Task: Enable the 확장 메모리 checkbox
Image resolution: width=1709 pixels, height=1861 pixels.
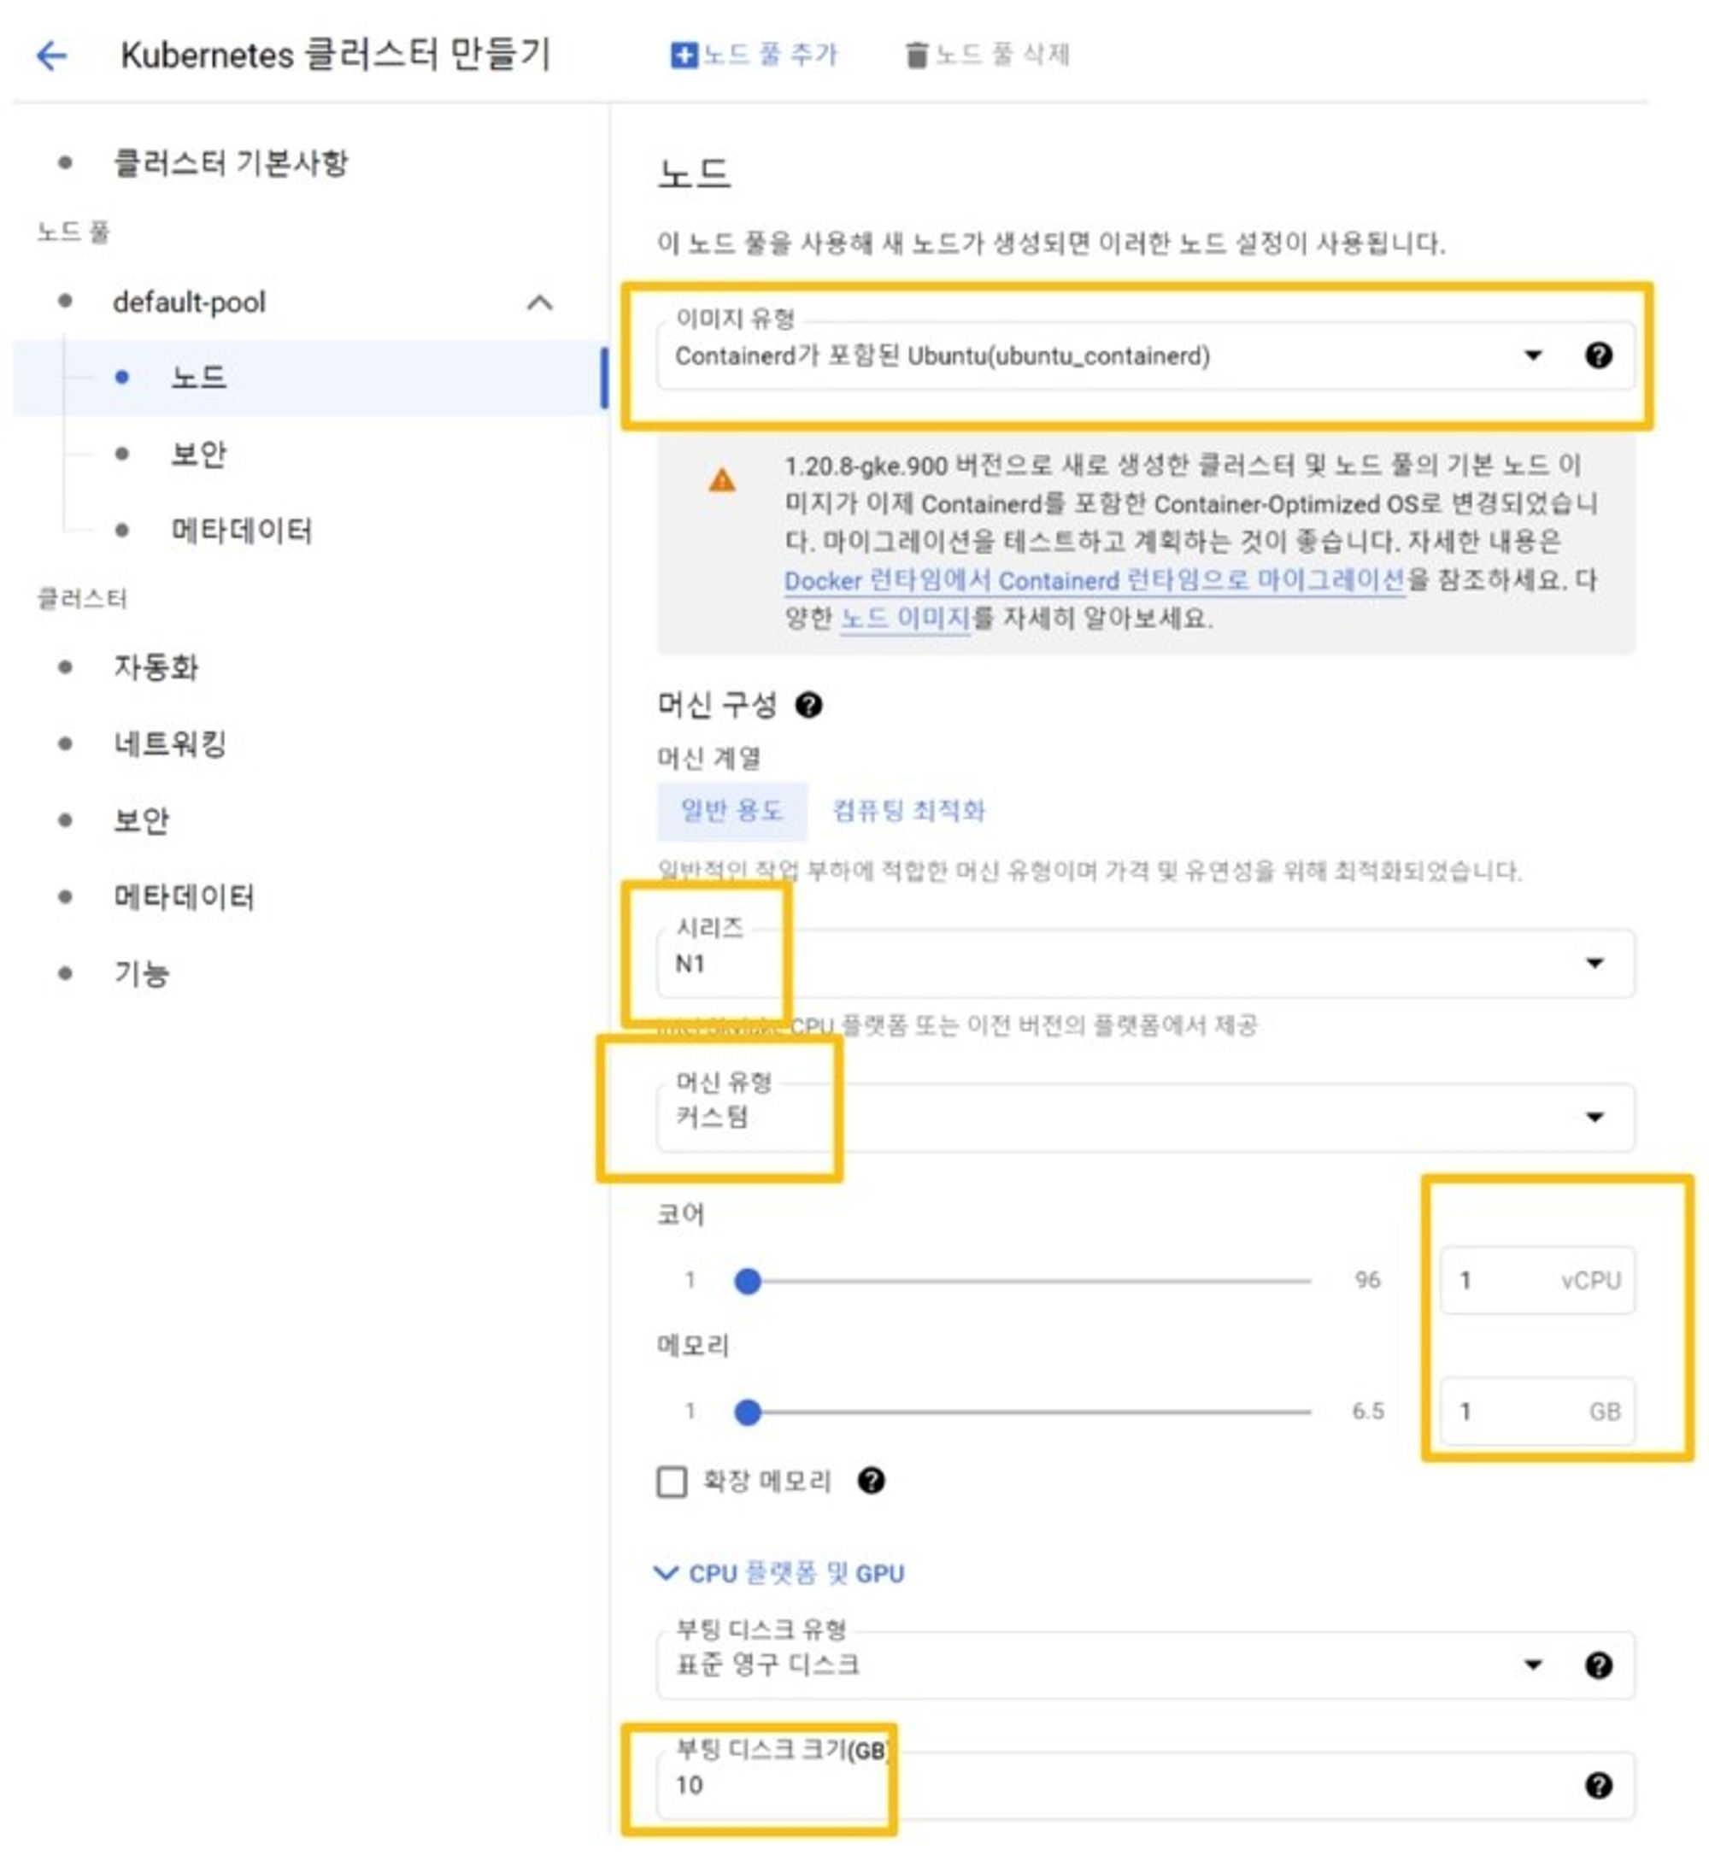Action: (x=672, y=1481)
